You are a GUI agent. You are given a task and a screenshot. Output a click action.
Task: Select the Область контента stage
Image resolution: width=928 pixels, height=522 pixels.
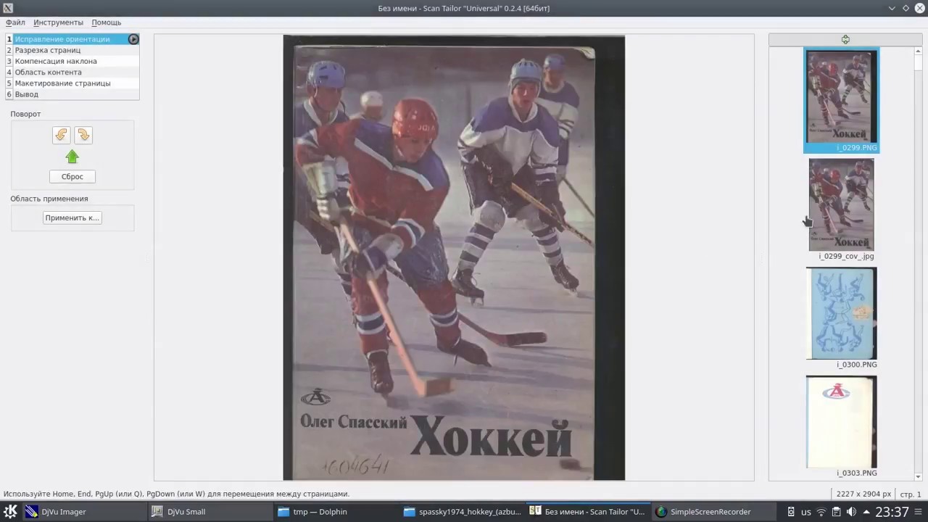[x=72, y=72]
